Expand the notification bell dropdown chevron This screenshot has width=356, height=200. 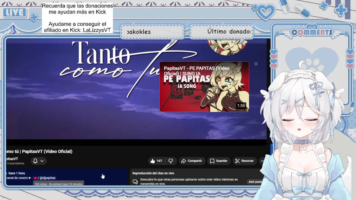(x=42, y=161)
